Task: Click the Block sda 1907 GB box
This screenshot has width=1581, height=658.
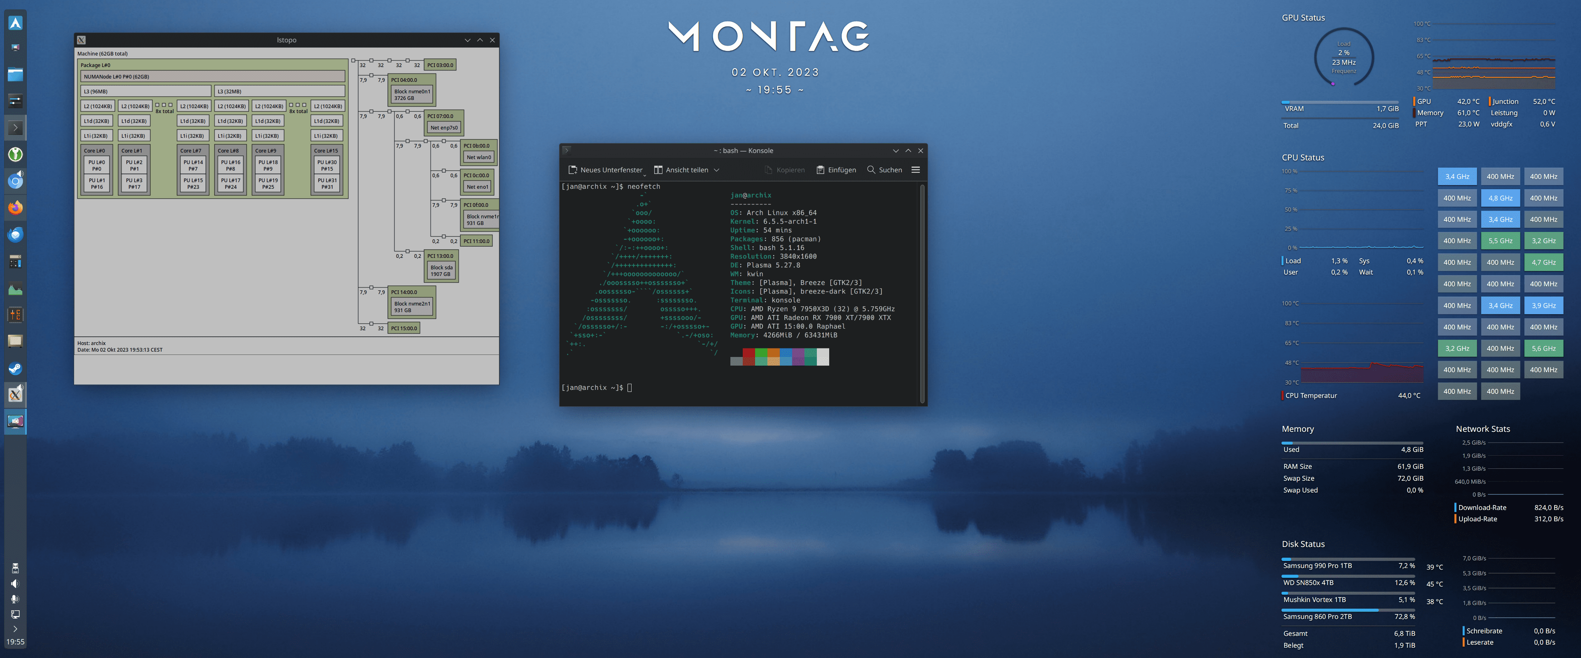Action: (441, 271)
